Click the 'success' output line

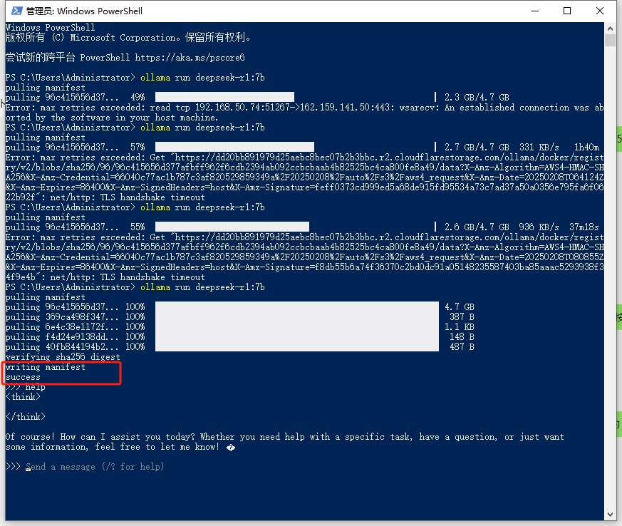pos(23,377)
